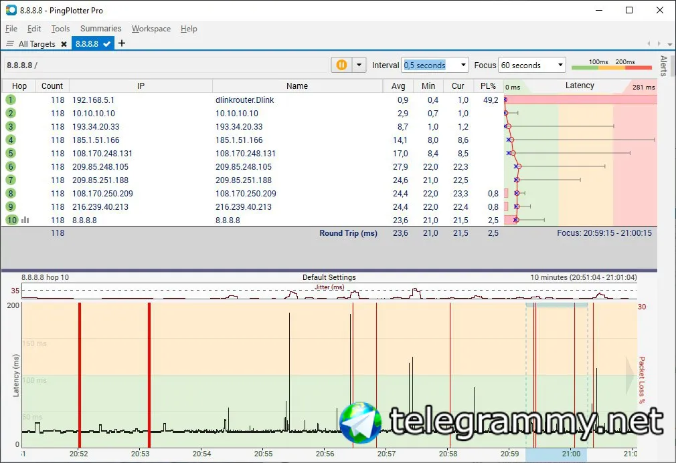This screenshot has height=463, width=676.
Task: Click the Default Settings label above graph
Action: [x=329, y=277]
